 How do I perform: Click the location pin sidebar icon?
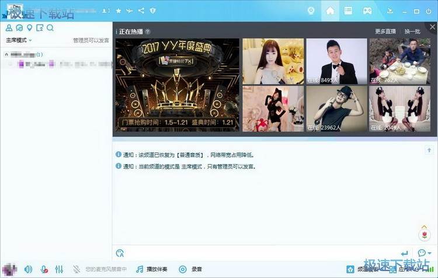[29, 27]
